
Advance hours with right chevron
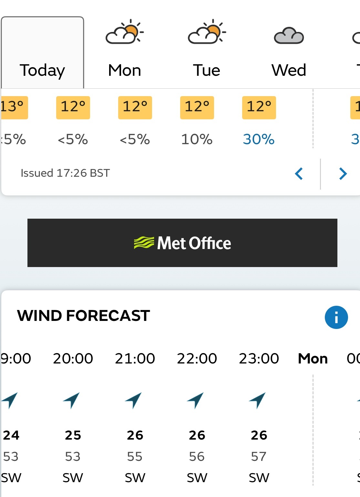point(343,174)
